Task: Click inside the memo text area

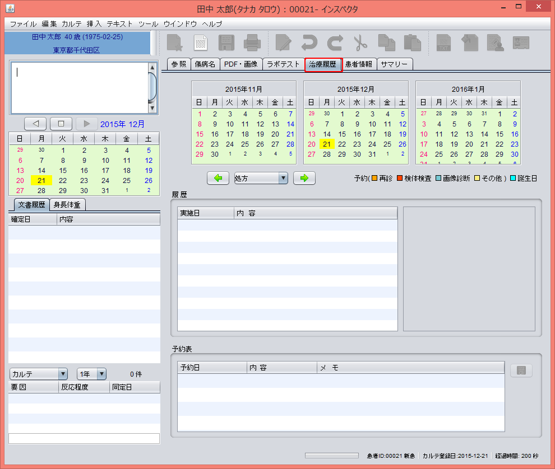Action: coord(78,87)
